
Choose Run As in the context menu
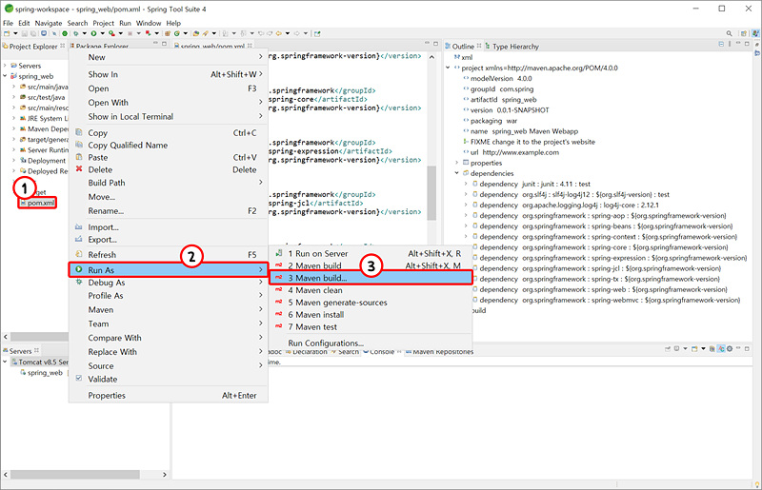[169, 270]
